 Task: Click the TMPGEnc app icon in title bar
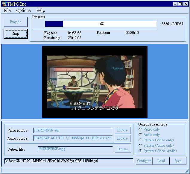tap(4, 4)
